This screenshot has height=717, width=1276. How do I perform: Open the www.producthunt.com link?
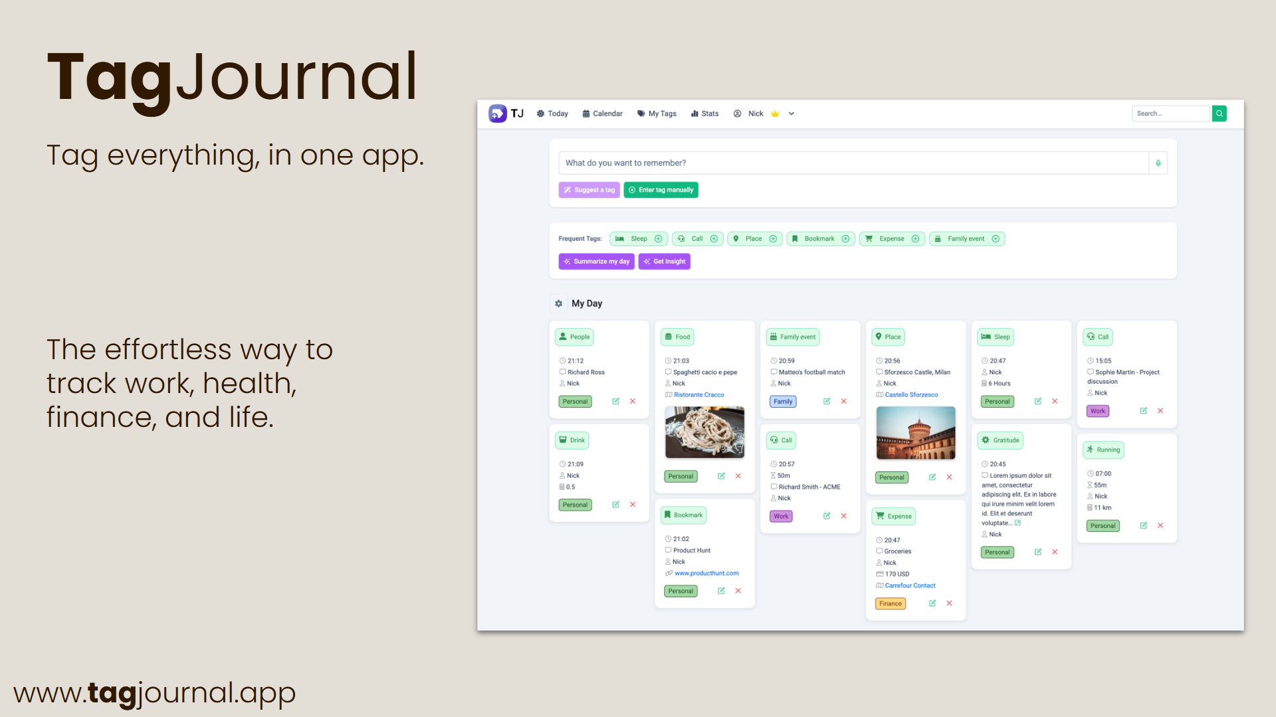(x=706, y=573)
